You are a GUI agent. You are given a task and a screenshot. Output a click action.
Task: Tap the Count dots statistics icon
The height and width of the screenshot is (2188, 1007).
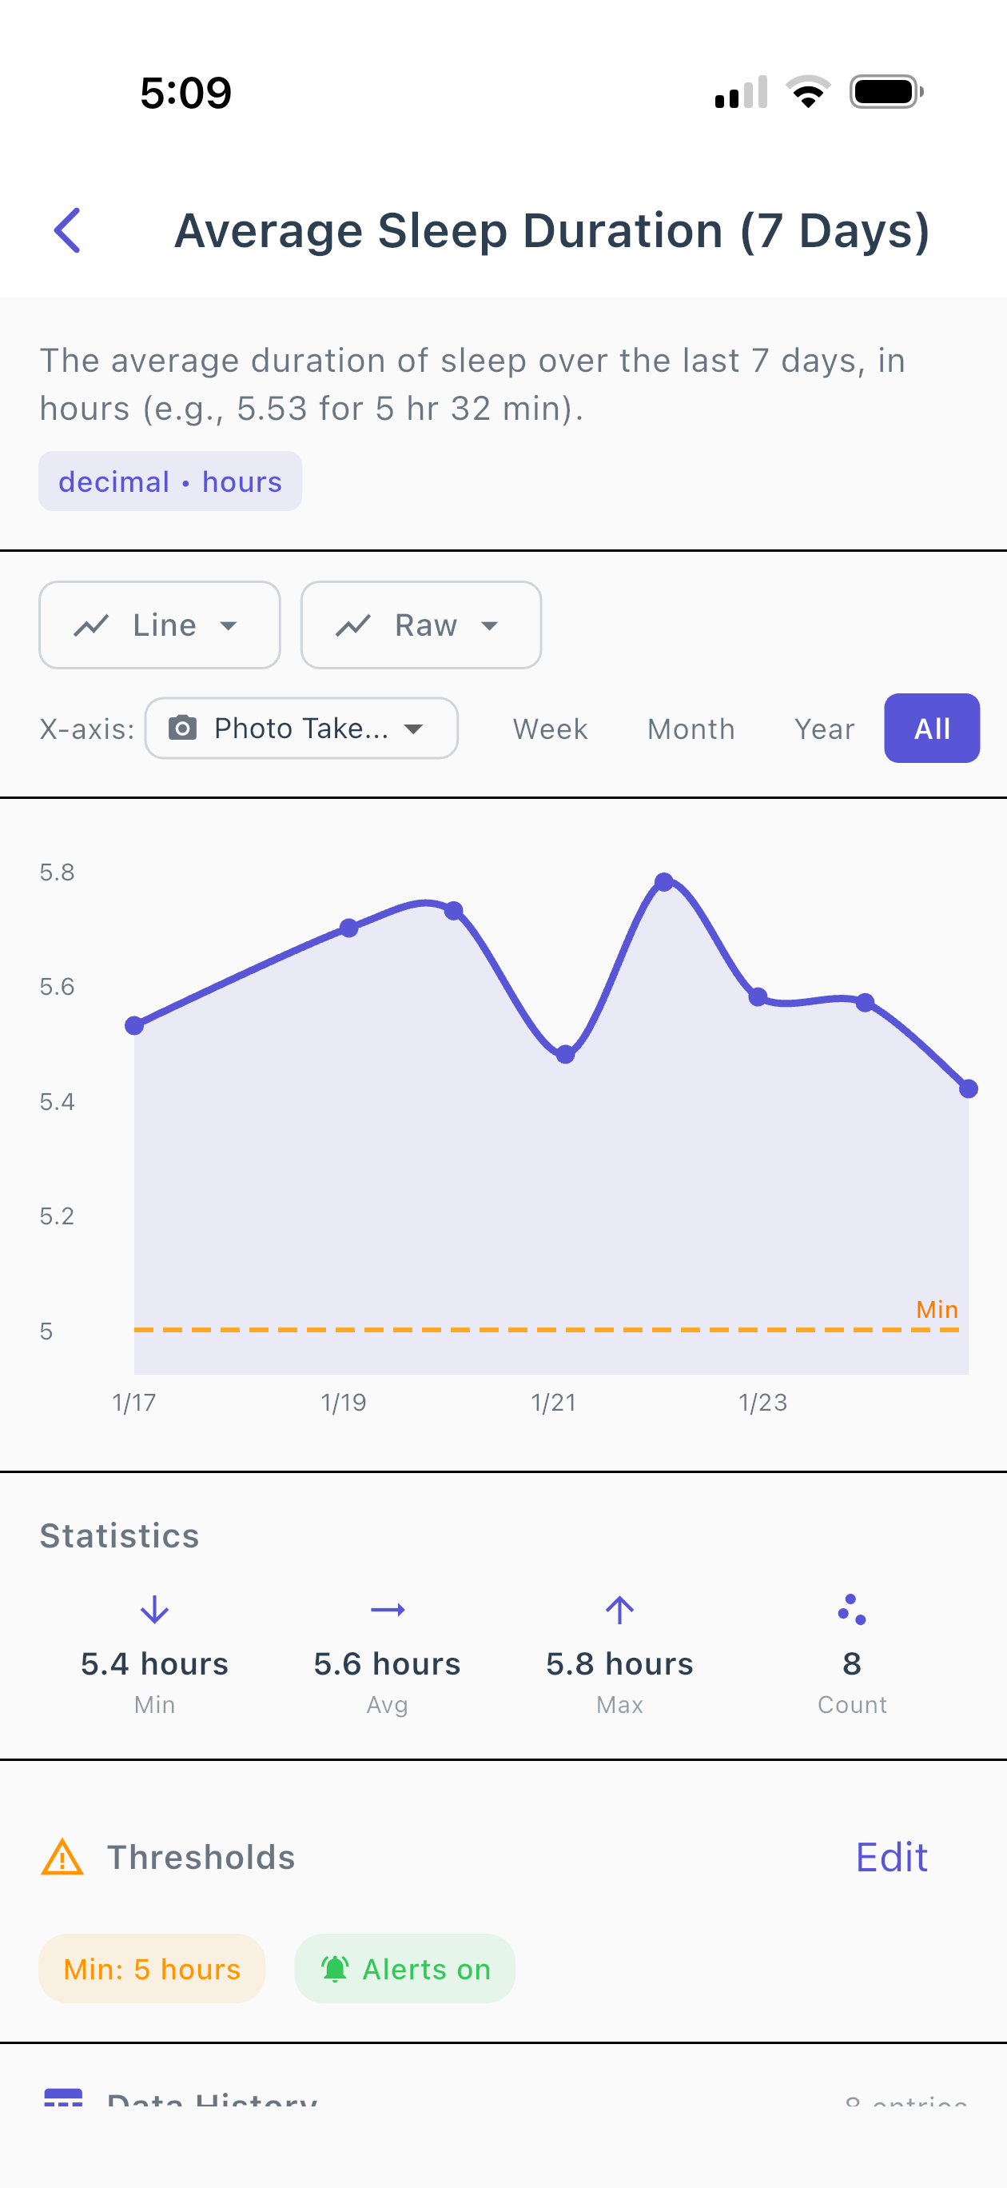(x=852, y=1610)
